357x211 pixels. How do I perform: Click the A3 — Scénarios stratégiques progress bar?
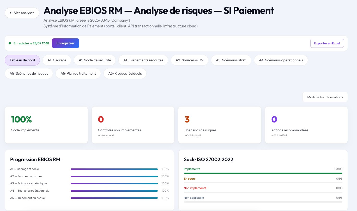tap(114, 184)
